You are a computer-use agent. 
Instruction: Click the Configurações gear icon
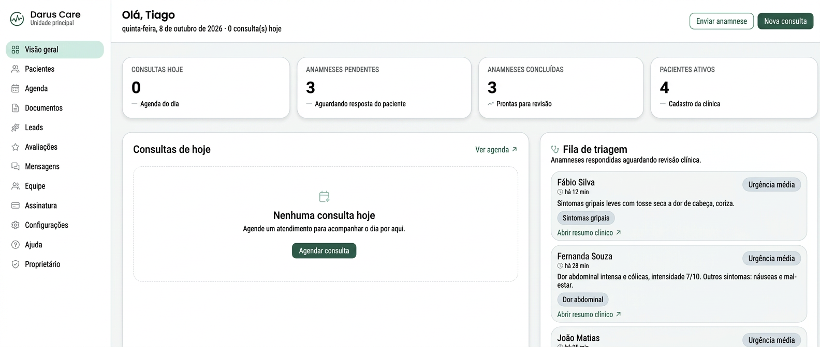click(x=16, y=225)
